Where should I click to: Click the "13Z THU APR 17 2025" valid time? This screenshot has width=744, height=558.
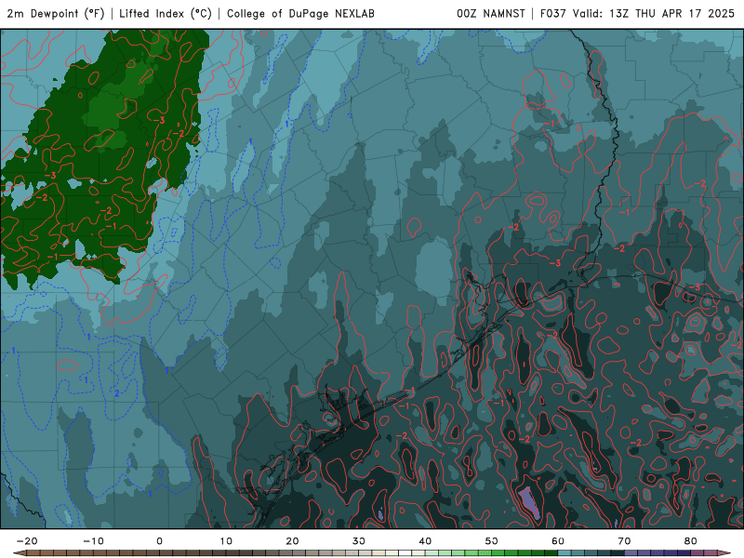click(671, 13)
